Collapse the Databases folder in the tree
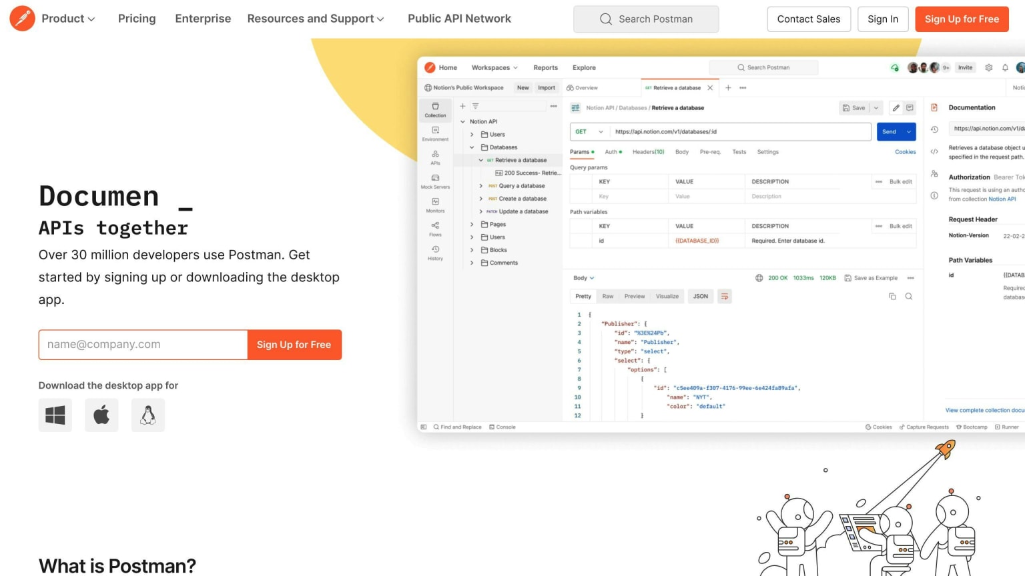The height and width of the screenshot is (576, 1025). 472,147
